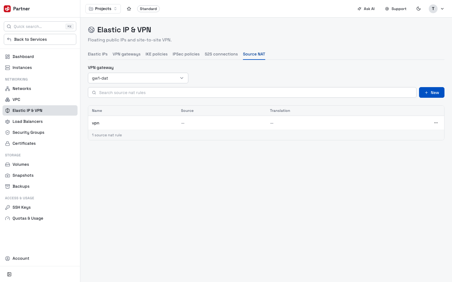Star the project as a favorite
452x282 pixels.
tap(129, 9)
